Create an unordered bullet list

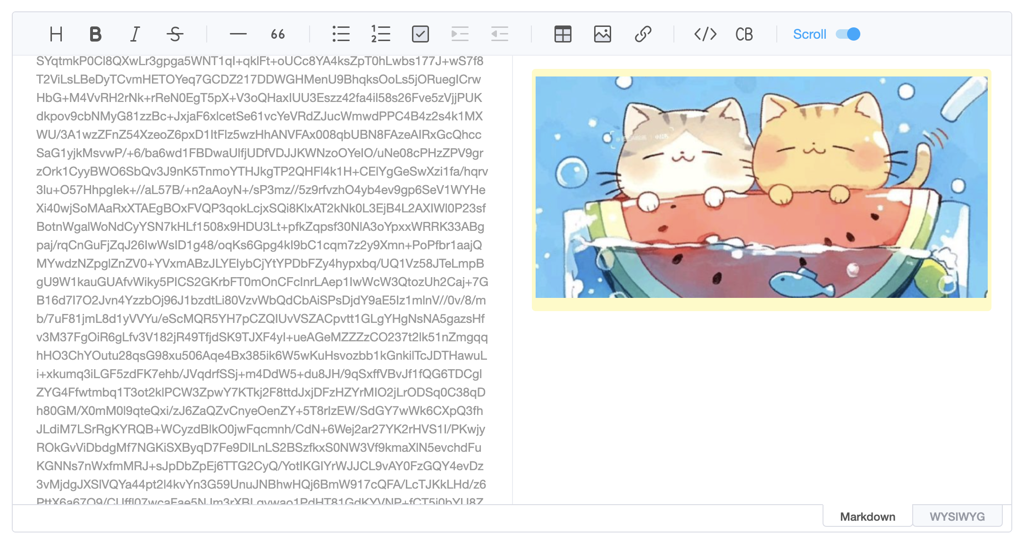coord(341,34)
